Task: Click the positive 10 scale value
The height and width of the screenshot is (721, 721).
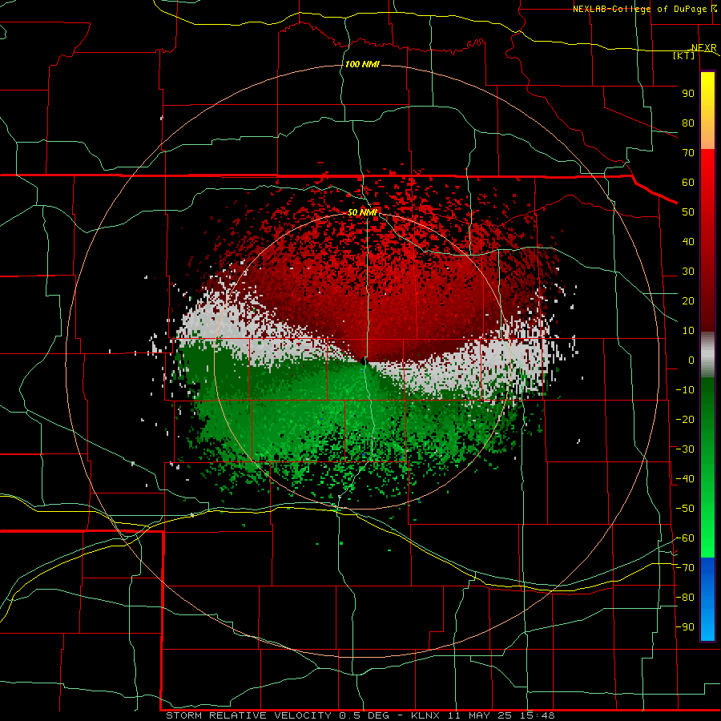Action: (x=688, y=331)
